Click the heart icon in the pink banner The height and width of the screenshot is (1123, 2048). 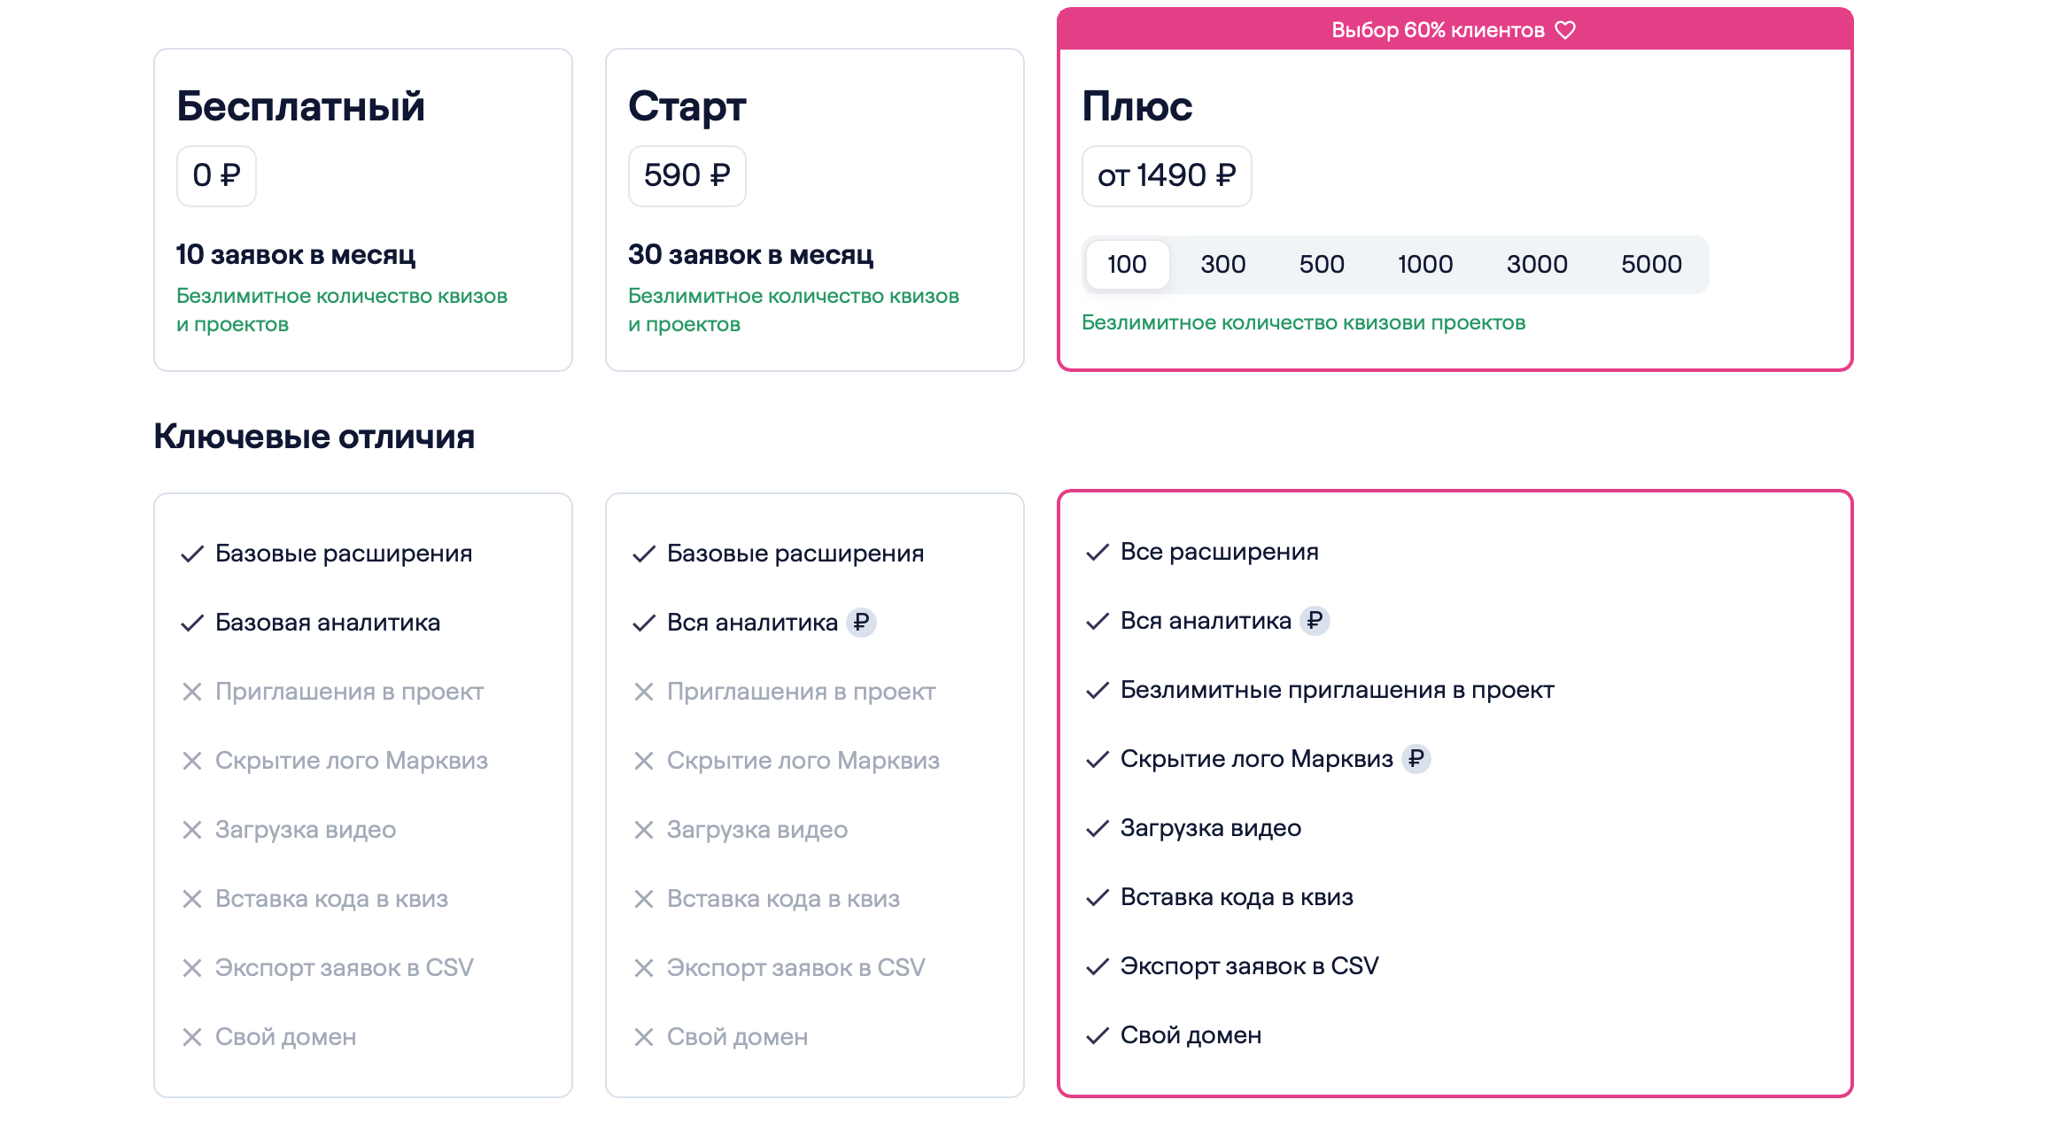(x=1565, y=30)
